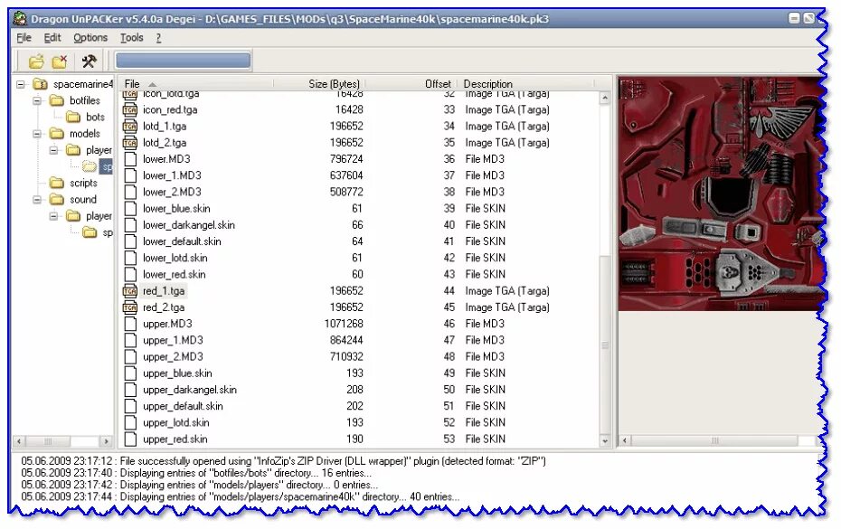This screenshot has height=529, width=841.
Task: Click the file icon beside lower.MD3
Action: [130, 159]
